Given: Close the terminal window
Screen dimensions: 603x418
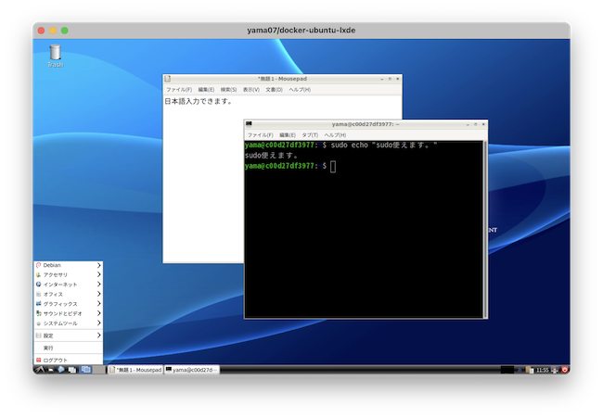Looking at the screenshot, I should pos(483,124).
